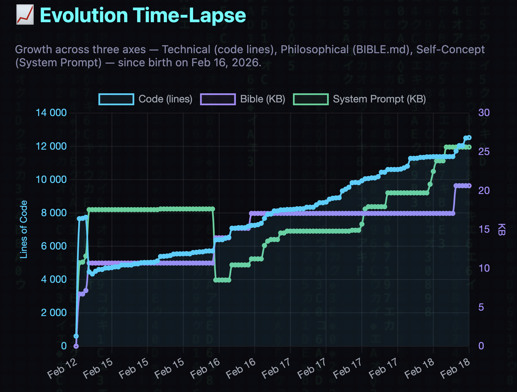The height and width of the screenshot is (392, 517).
Task: Click the purple Bible legend swatch
Action: tap(218, 99)
